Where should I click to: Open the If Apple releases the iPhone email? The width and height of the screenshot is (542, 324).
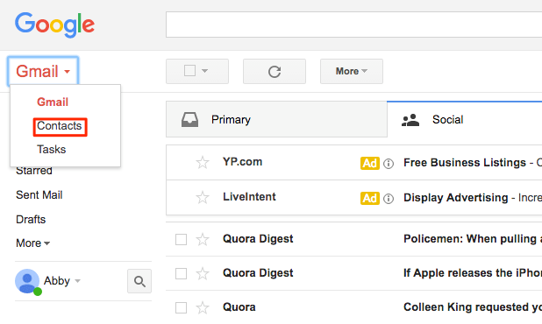(x=473, y=273)
